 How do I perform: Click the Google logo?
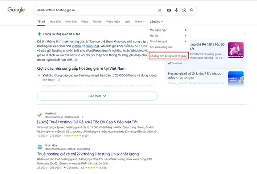click(16, 10)
